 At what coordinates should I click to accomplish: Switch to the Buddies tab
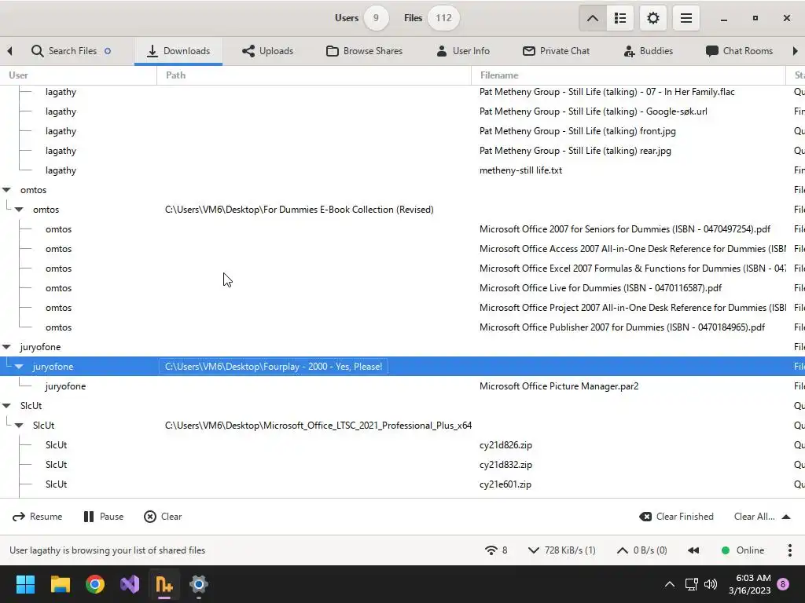pyautogui.click(x=648, y=51)
